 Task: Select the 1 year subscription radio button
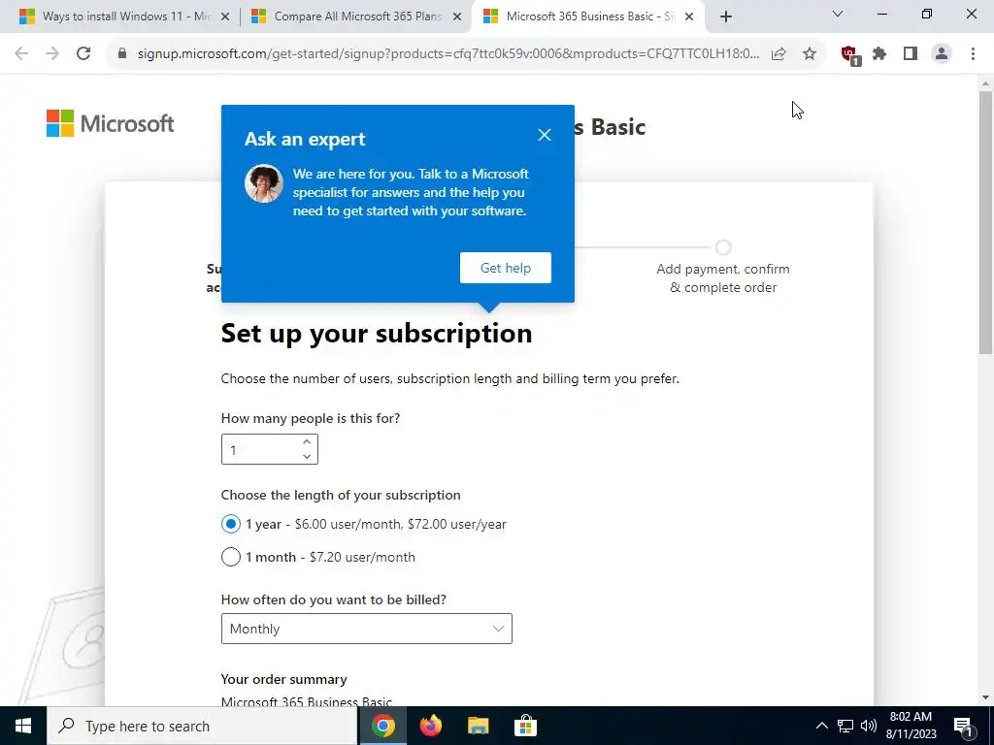click(231, 524)
